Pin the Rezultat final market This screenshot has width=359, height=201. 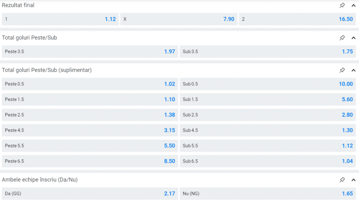(x=342, y=5)
